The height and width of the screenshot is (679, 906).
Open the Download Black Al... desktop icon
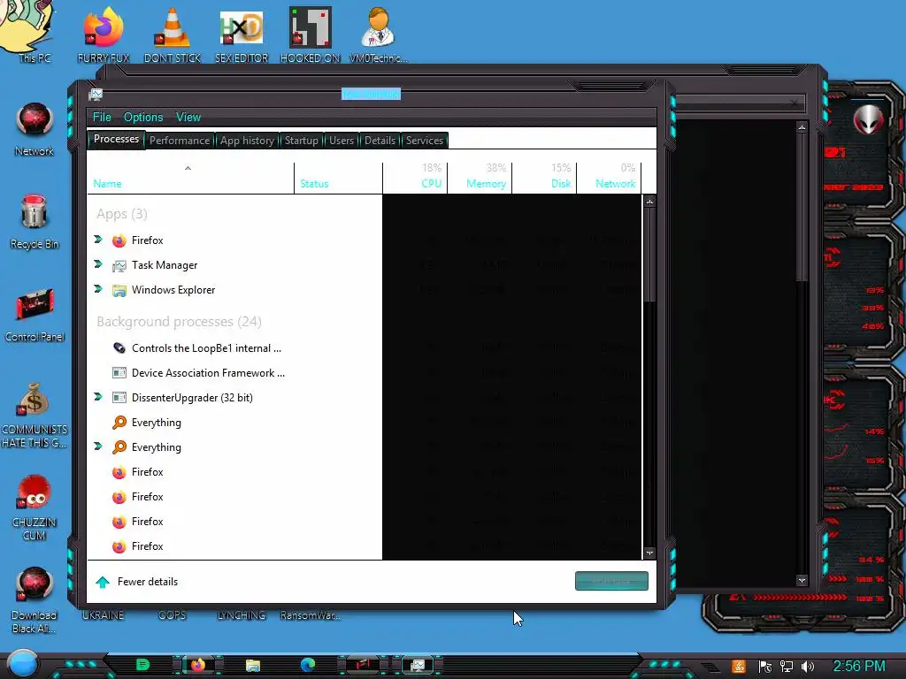click(35, 599)
